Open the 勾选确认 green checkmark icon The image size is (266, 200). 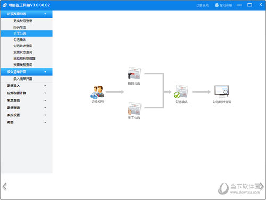181,92
